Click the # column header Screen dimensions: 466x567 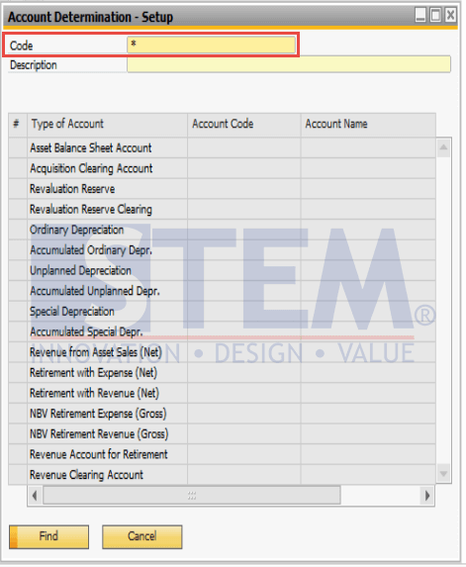pos(18,125)
